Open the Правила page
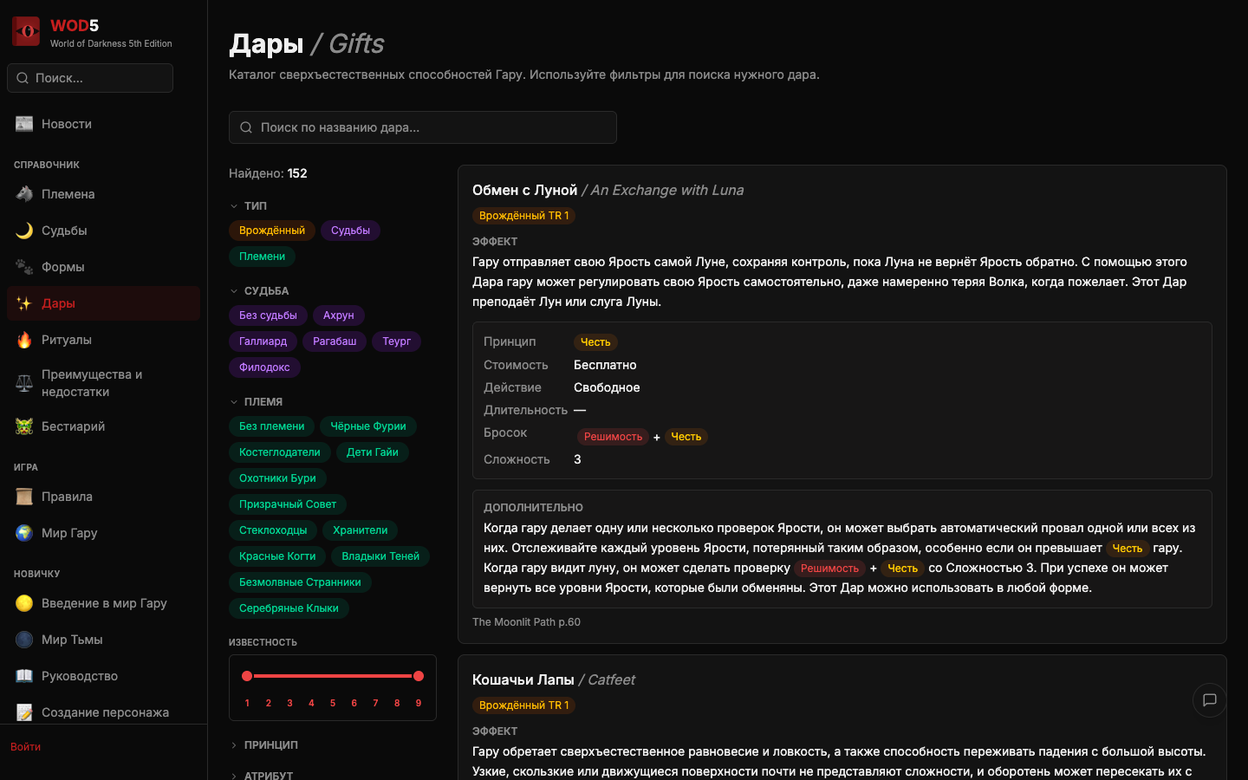This screenshot has width=1248, height=780. tap(104, 497)
